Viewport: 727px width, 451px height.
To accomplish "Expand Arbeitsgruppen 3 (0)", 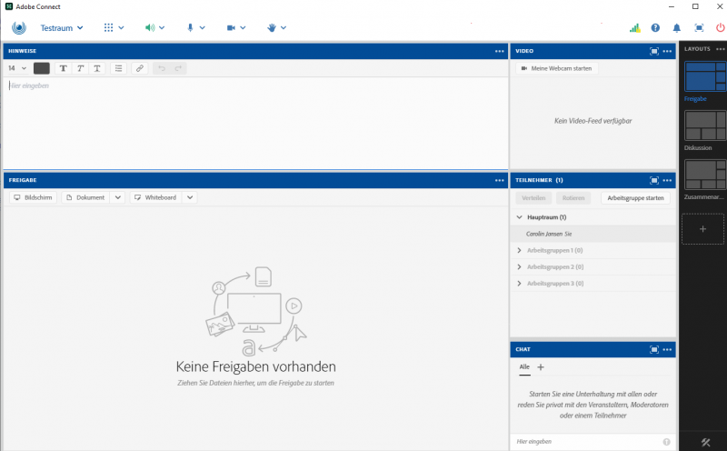I will 519,284.
